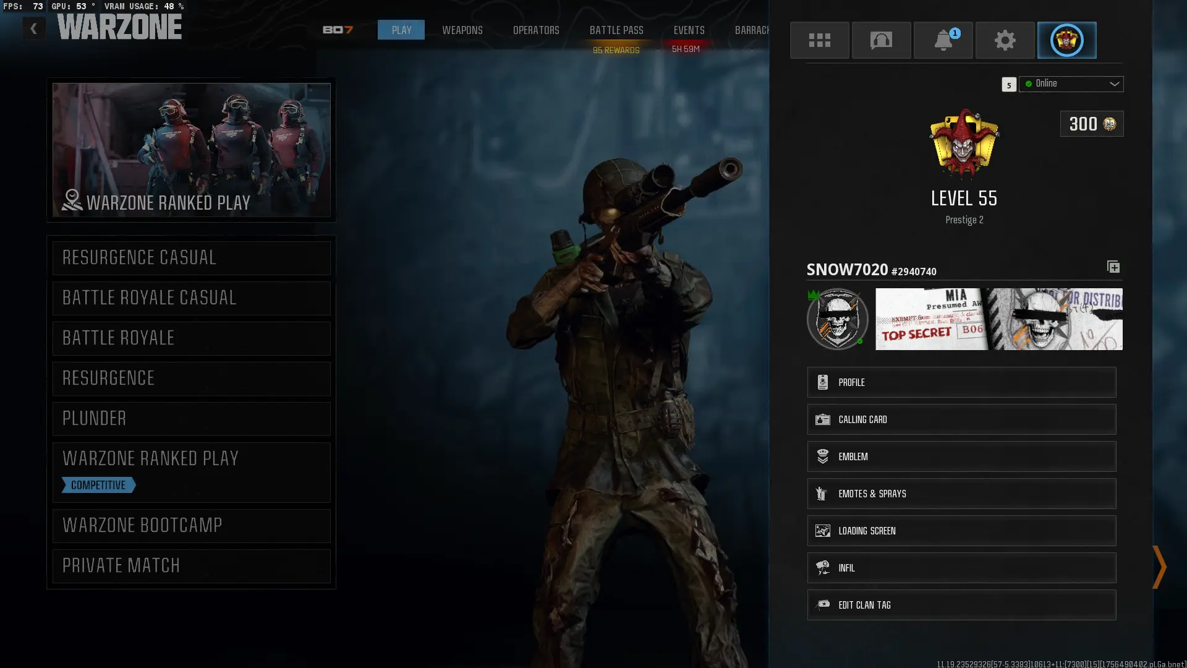Open the Calling Card option
Image resolution: width=1187 pixels, height=668 pixels.
(x=961, y=419)
